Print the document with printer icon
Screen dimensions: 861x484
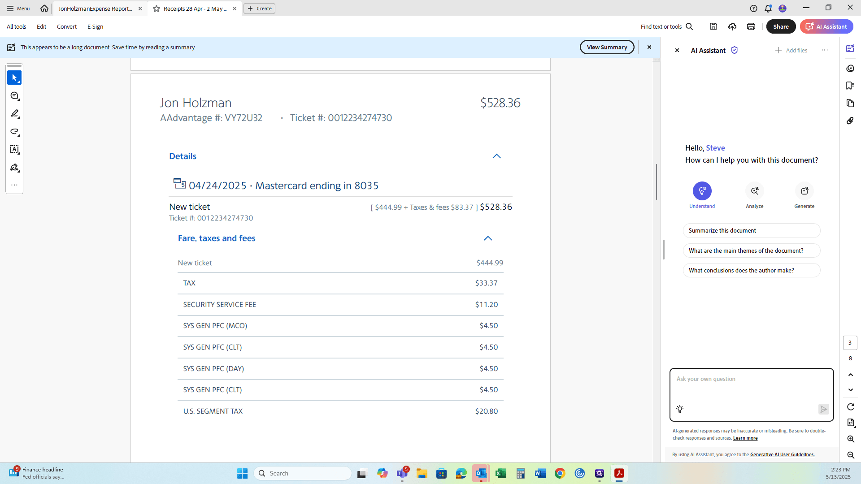click(751, 26)
